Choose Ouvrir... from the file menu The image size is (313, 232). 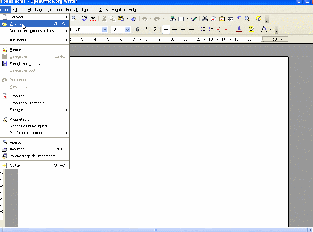(x=35, y=24)
